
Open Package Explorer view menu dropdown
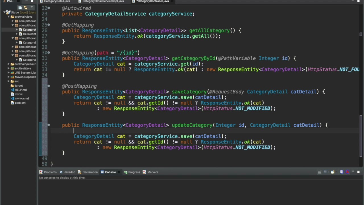coord(32,7)
